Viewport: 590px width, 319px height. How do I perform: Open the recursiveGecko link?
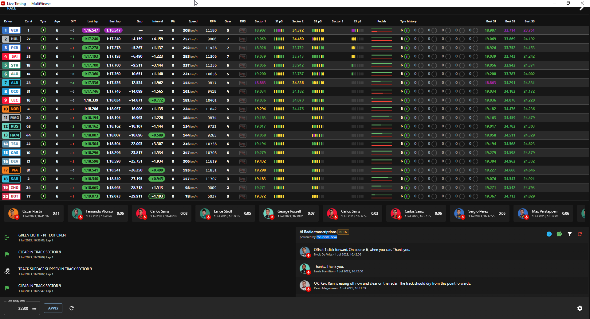(x=326, y=237)
